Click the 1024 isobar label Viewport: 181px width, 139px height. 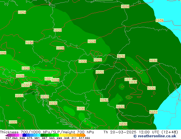tap(22, 12)
